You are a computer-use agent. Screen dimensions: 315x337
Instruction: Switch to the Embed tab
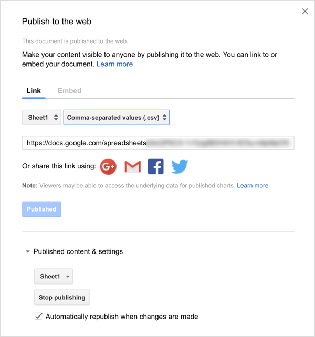tap(69, 91)
